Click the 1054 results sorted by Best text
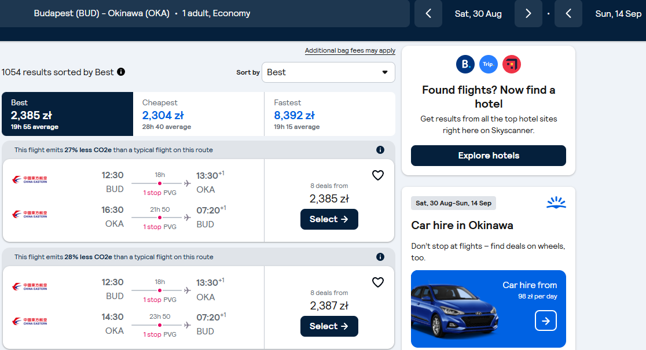Image resolution: width=646 pixels, height=350 pixels. tap(58, 72)
